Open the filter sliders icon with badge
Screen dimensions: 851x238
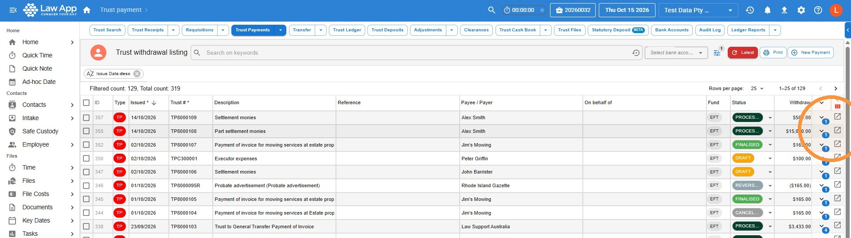click(x=717, y=53)
